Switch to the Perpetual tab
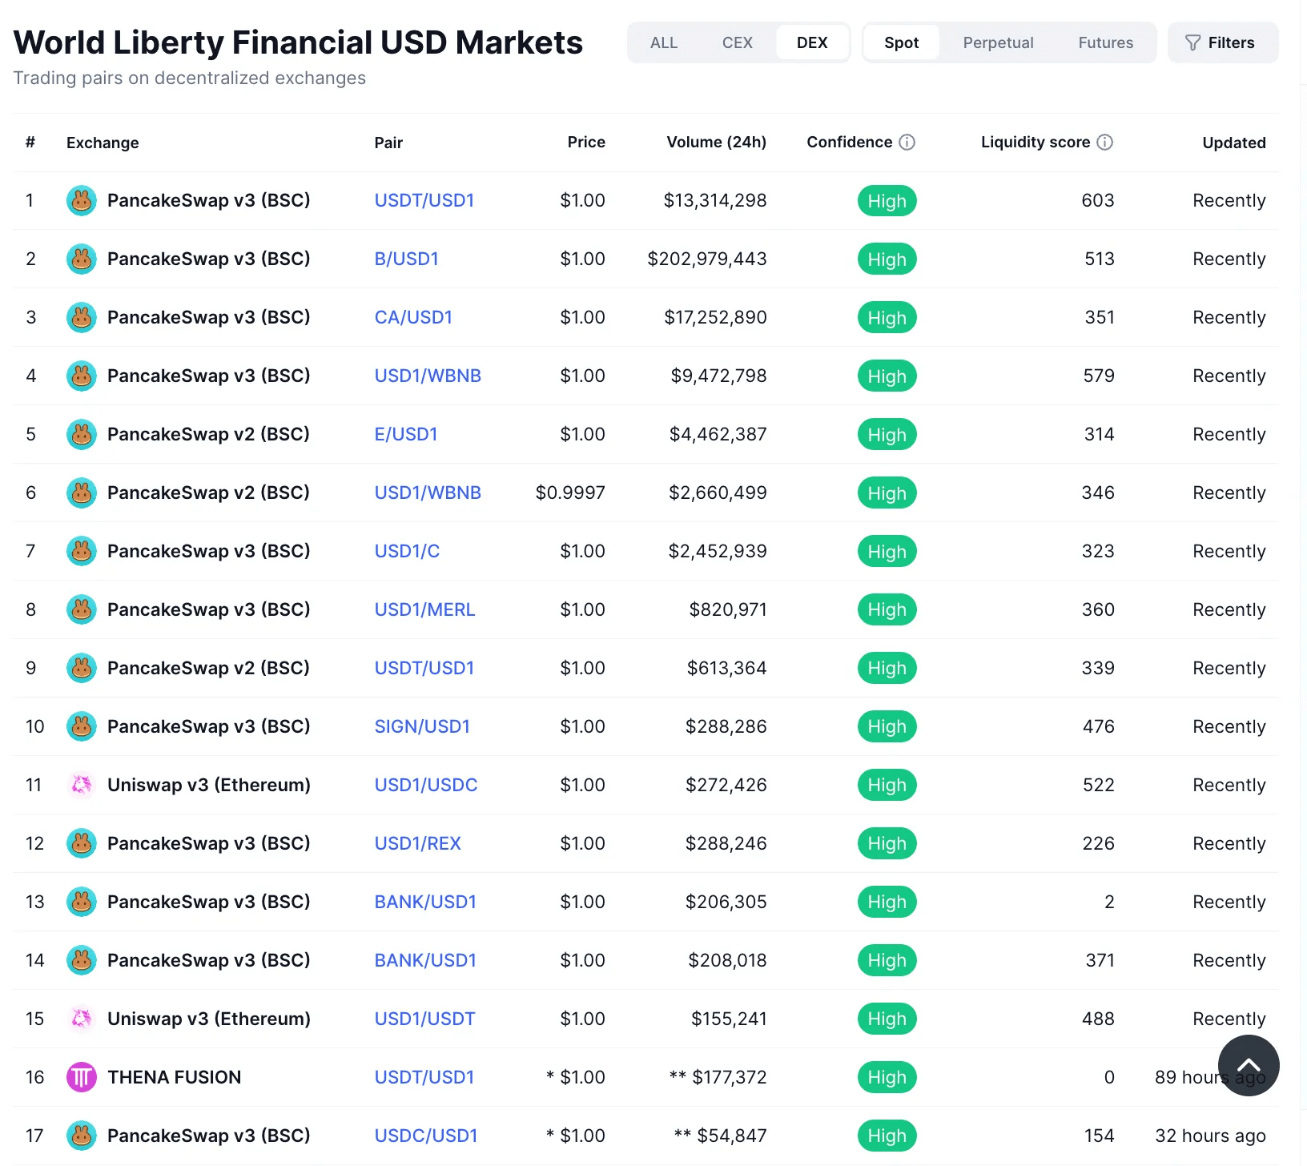Image resolution: width=1307 pixels, height=1166 pixels. [997, 42]
